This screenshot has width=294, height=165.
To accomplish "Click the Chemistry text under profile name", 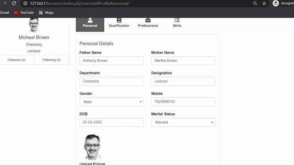I will pyautogui.click(x=34, y=44).
